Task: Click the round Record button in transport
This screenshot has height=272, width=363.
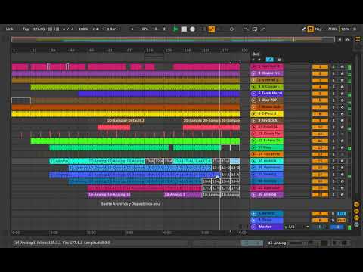Action: (x=193, y=29)
